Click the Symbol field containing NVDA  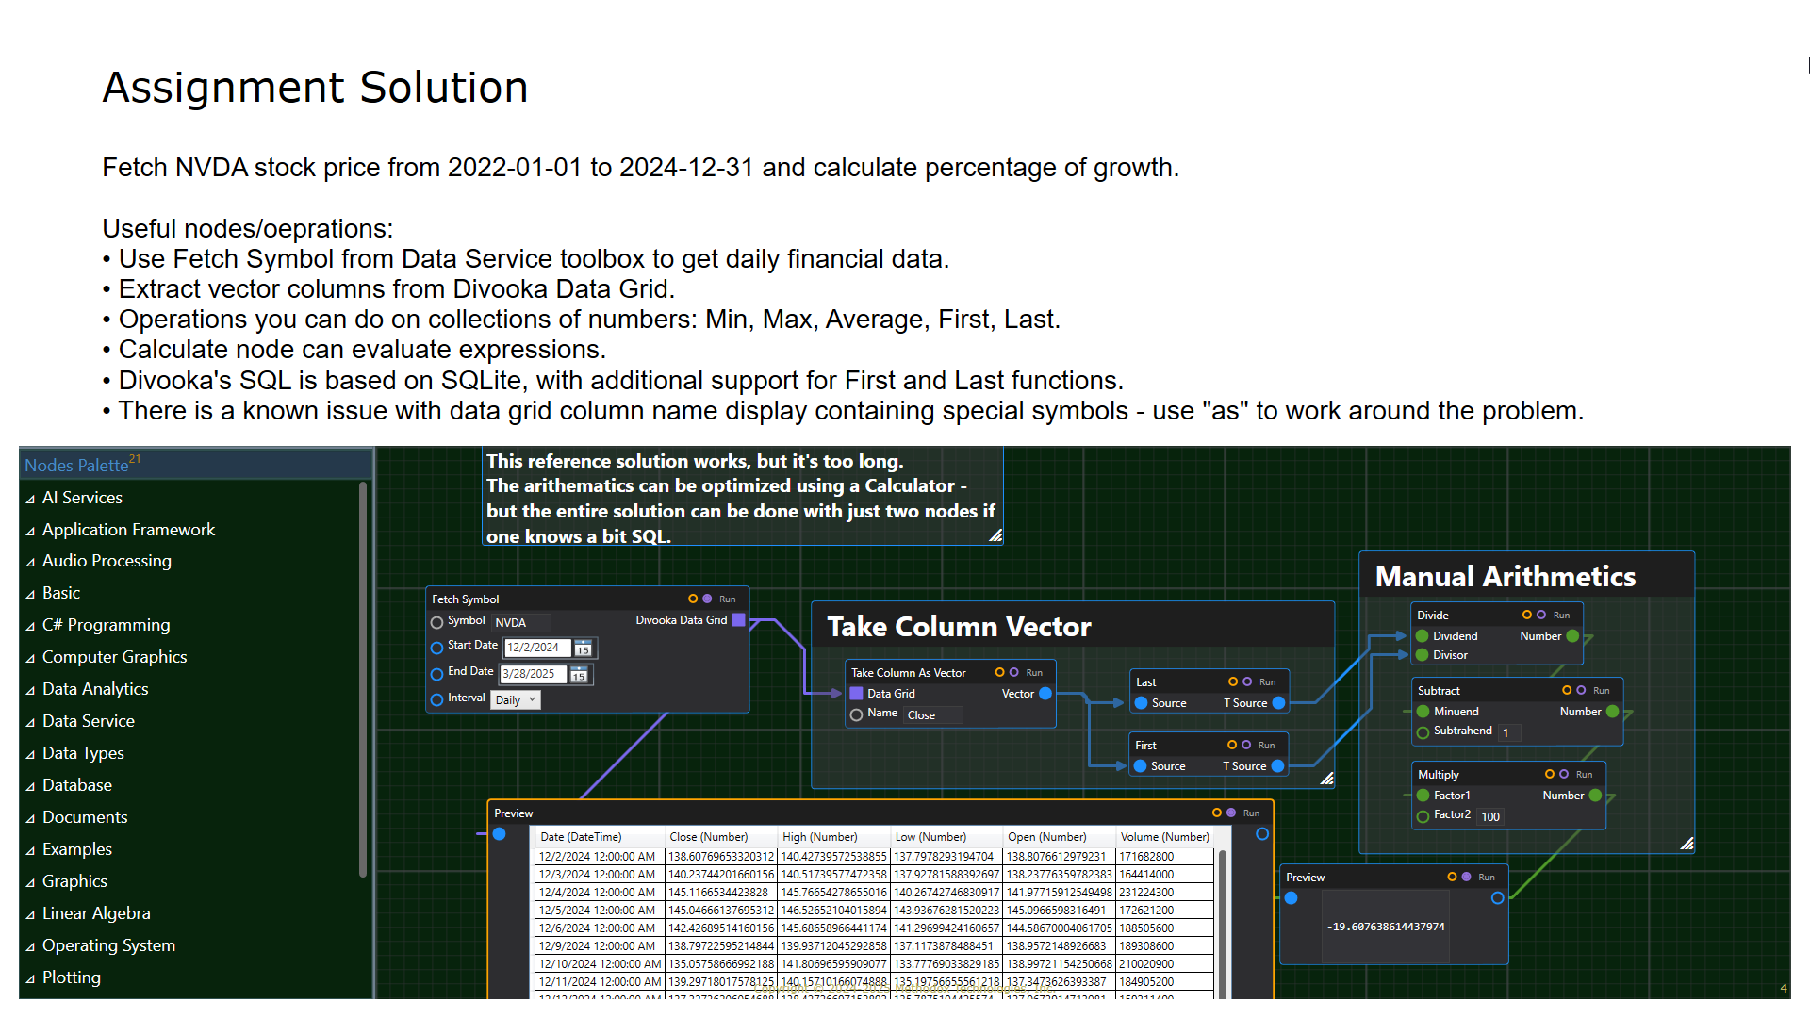(x=520, y=623)
